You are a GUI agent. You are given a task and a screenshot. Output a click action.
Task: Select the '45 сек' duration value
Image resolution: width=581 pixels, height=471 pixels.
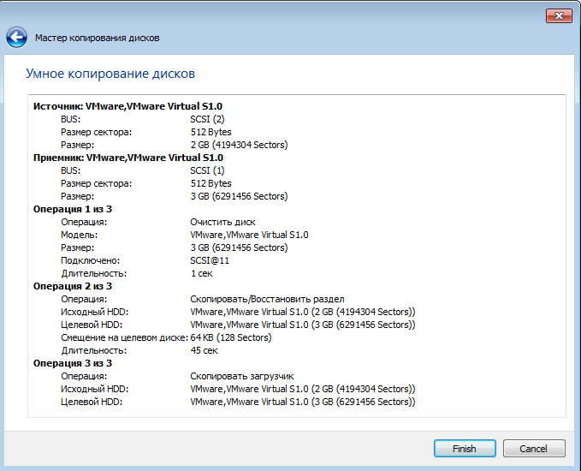(205, 350)
